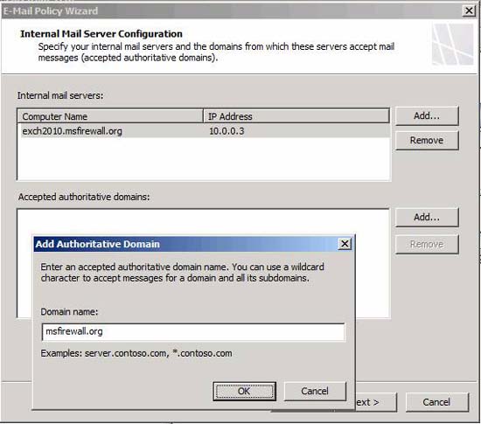Image resolution: width=481 pixels, height=424 pixels.
Task: Click Remove for accepted authoritative domains
Action: point(427,244)
